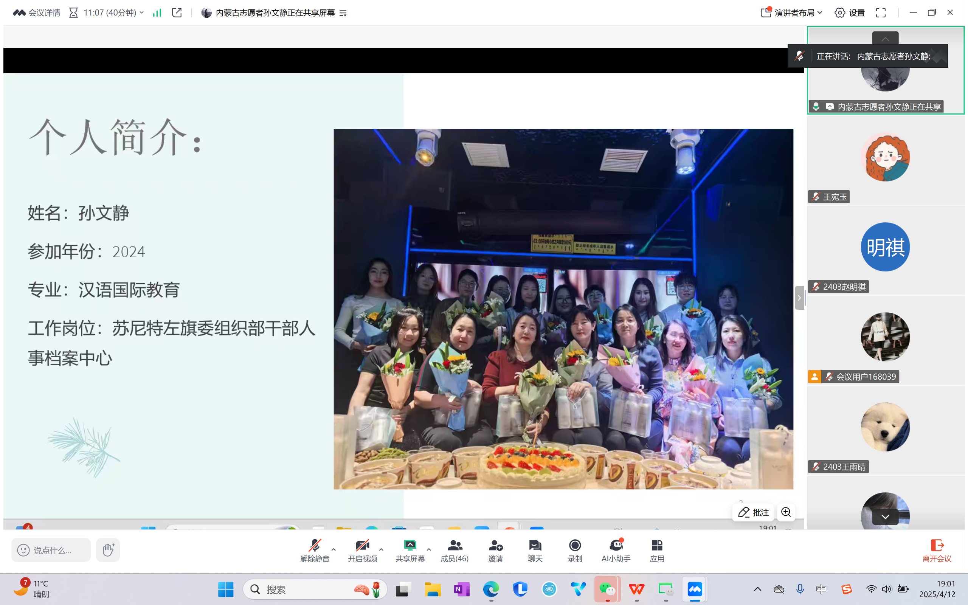Expand the meeting timer 11:07 dropdown
The width and height of the screenshot is (968, 605).
tap(141, 13)
